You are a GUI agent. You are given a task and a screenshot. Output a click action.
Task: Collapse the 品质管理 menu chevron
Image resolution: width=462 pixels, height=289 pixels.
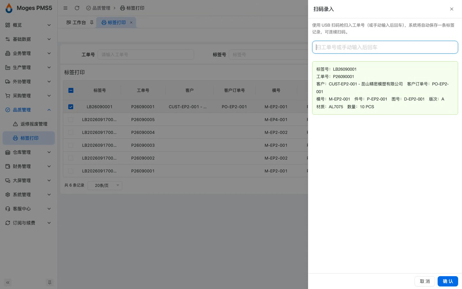[49, 110]
